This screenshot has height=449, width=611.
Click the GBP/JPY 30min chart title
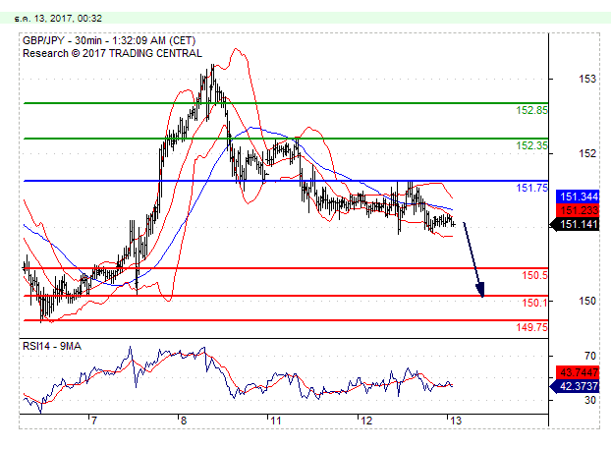click(x=109, y=40)
